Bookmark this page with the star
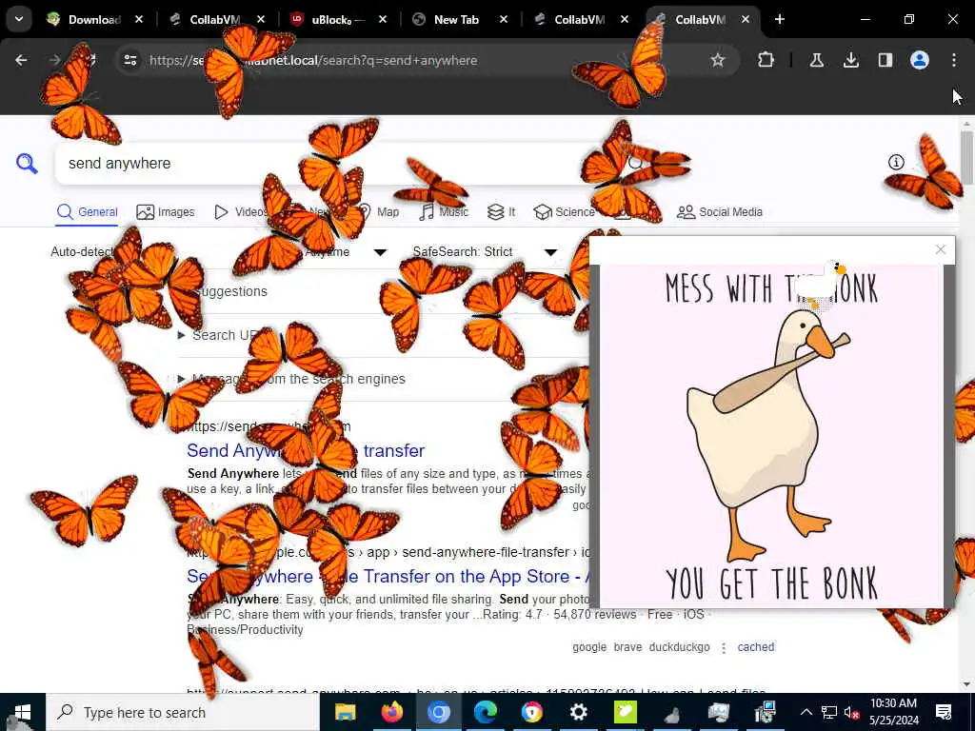The image size is (975, 731). (718, 60)
